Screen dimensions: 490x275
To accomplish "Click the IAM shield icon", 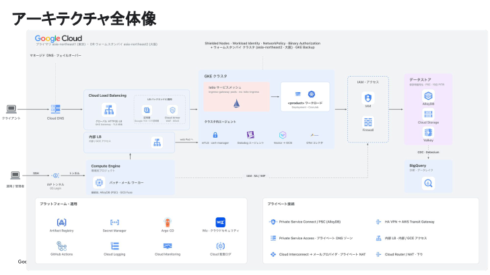I will coord(367,98).
